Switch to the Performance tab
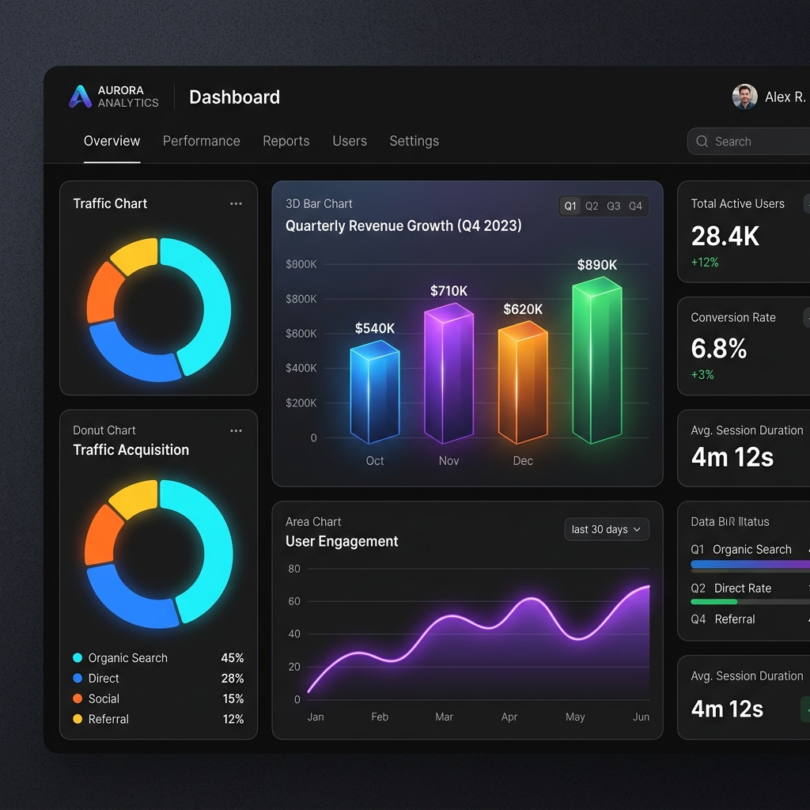 point(202,141)
